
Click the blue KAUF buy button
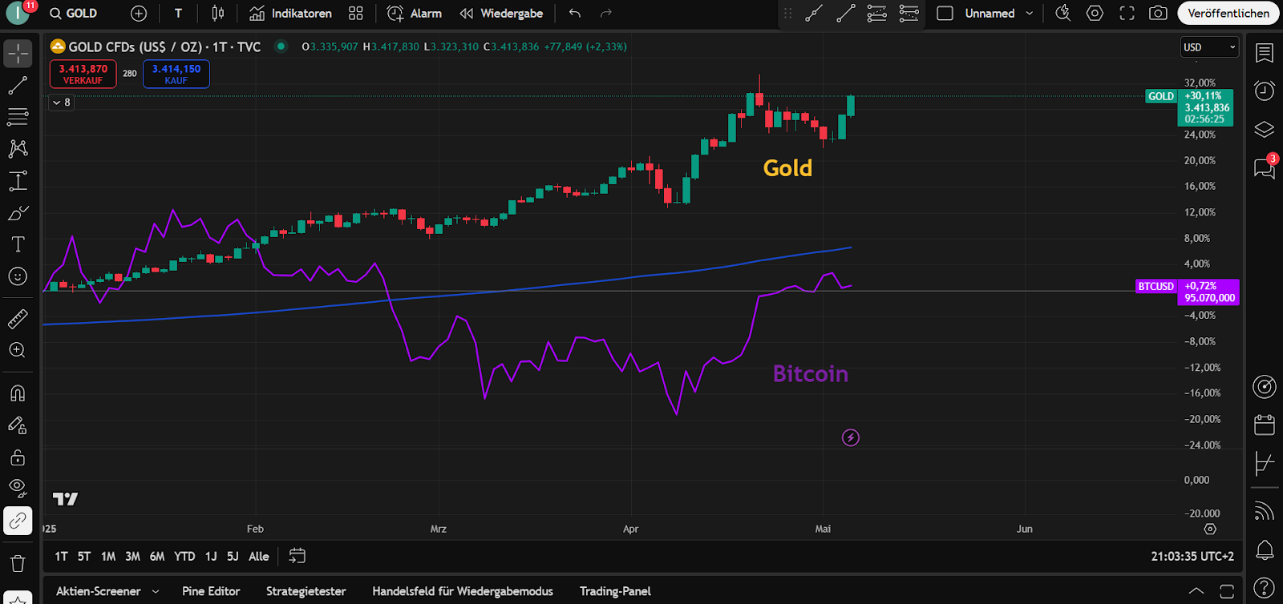176,74
